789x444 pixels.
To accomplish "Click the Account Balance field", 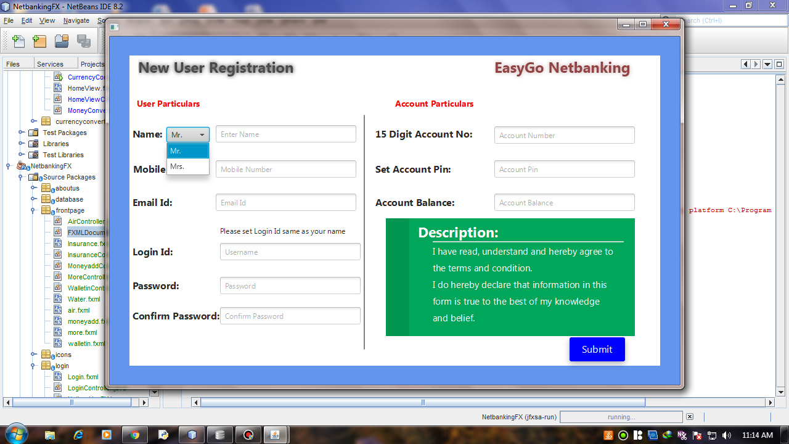I will tap(565, 202).
